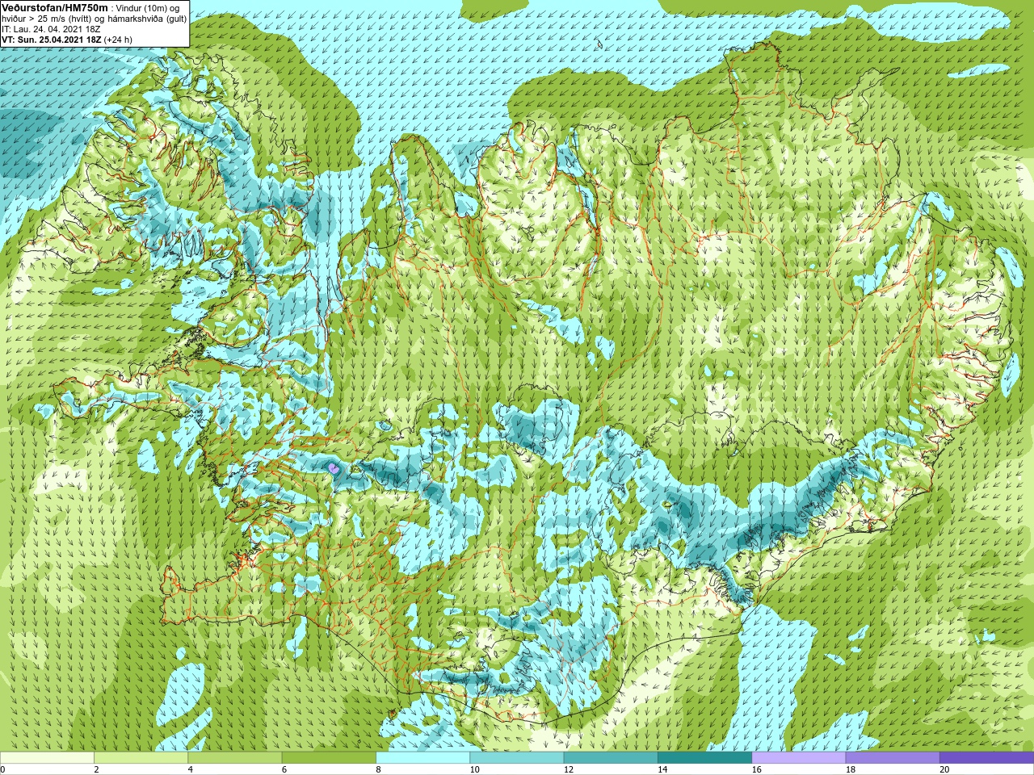Click the legend tick label '20'
Screen dimensions: 1034x775
tap(944, 769)
